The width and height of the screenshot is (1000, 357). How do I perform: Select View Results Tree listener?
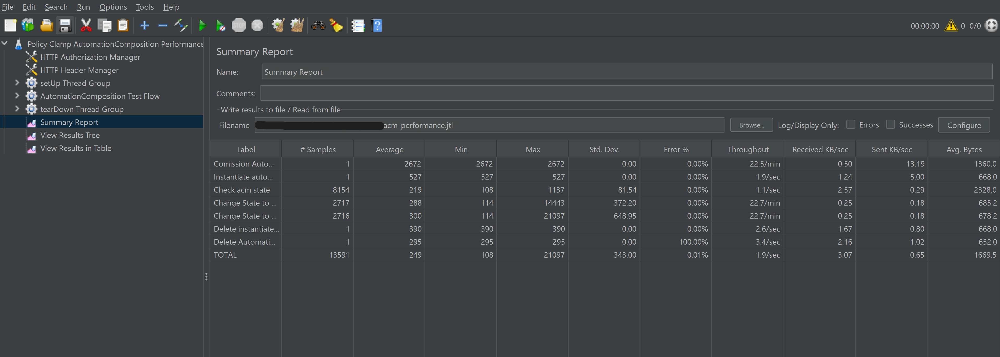coord(70,135)
